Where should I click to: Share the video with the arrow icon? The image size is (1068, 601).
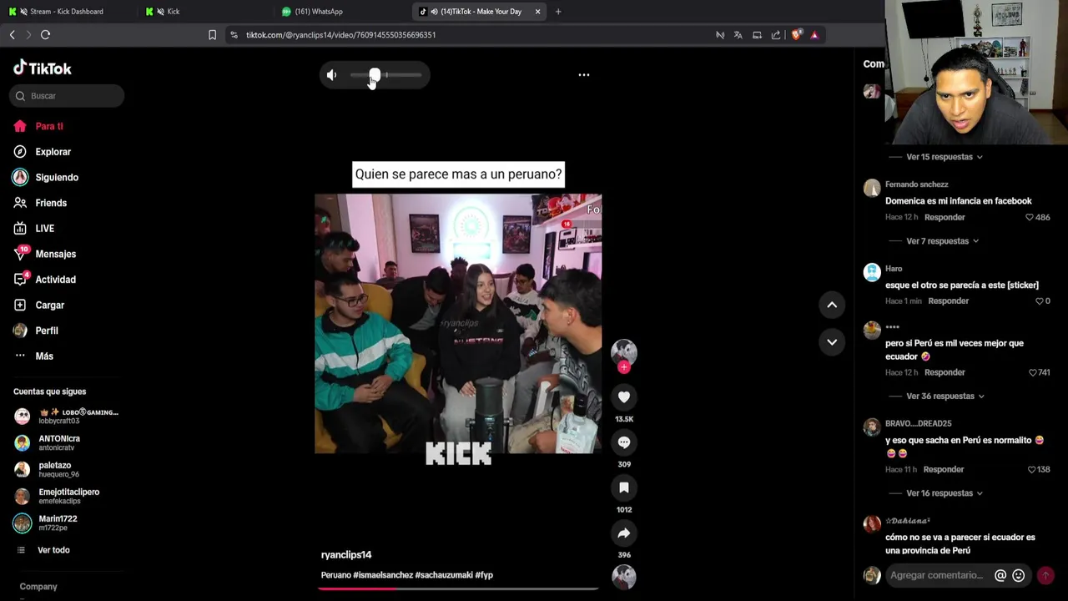coord(624,533)
